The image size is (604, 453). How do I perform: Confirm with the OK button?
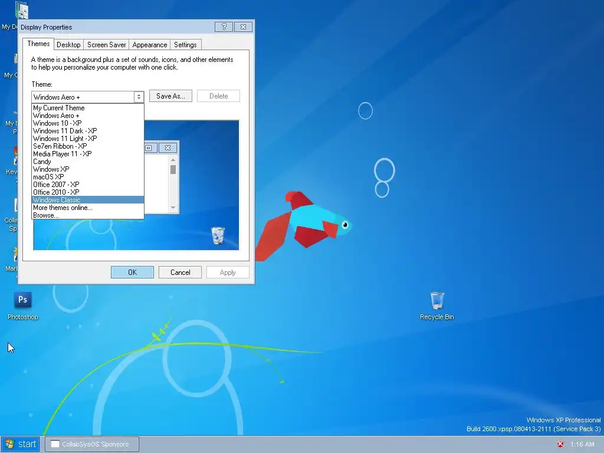[x=132, y=273]
